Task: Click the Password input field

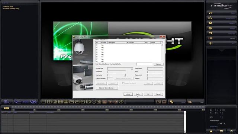Action: [x=155, y=75]
